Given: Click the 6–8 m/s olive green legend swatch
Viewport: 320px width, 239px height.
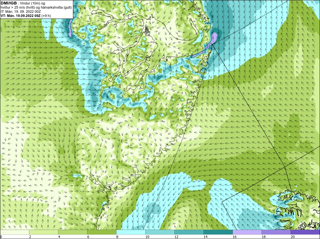Looking at the screenshot, I should (102, 232).
